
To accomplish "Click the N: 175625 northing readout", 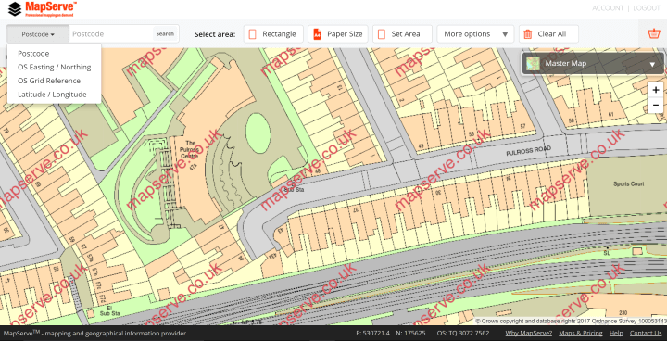I will (410, 334).
